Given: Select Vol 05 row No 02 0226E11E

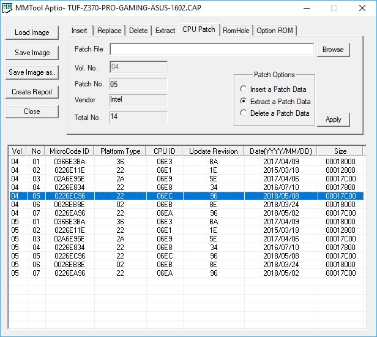Looking at the screenshot, I should tap(186, 230).
